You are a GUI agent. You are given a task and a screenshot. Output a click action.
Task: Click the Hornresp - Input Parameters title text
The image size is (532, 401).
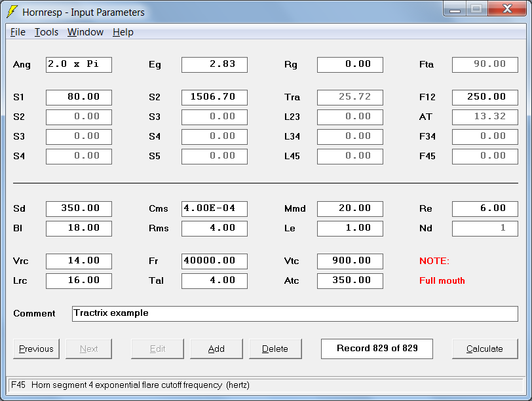[83, 12]
